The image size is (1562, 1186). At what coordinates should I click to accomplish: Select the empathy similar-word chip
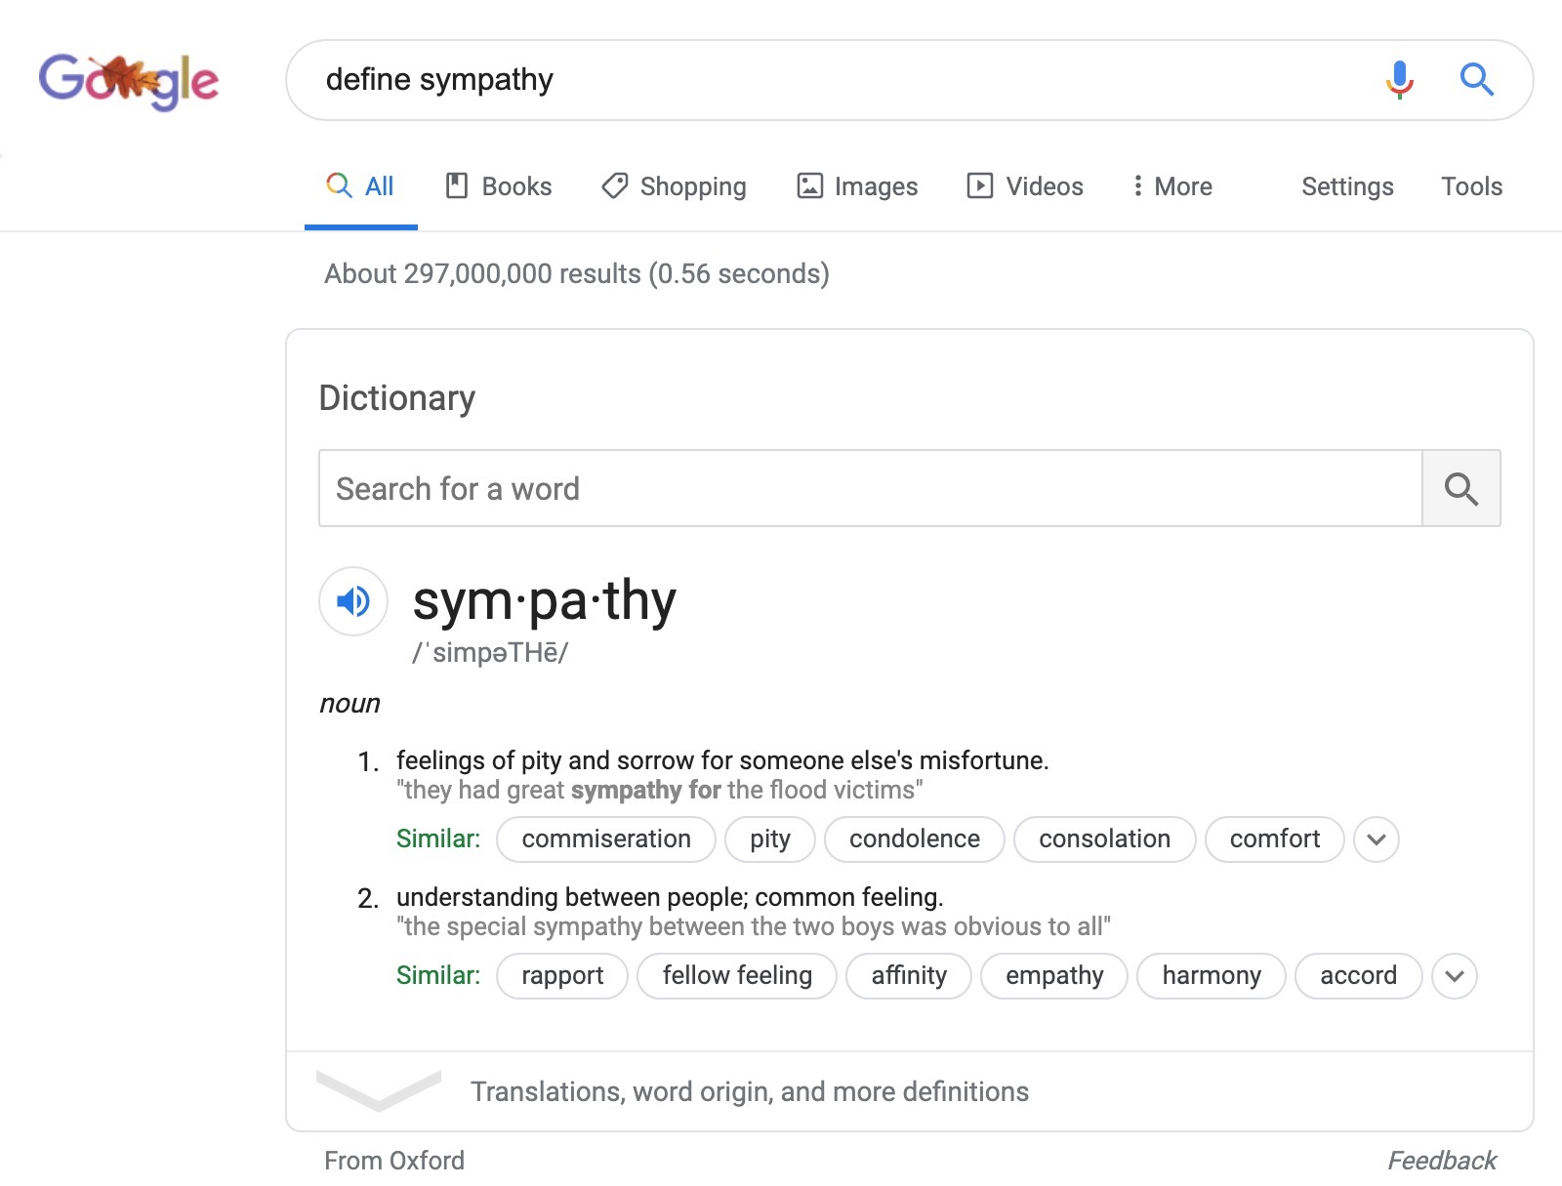[1053, 975]
